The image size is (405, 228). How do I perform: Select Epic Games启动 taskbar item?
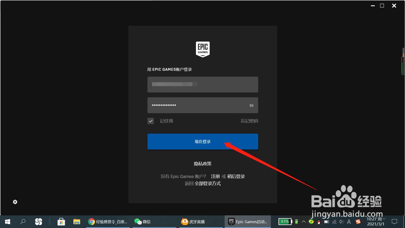(x=248, y=222)
